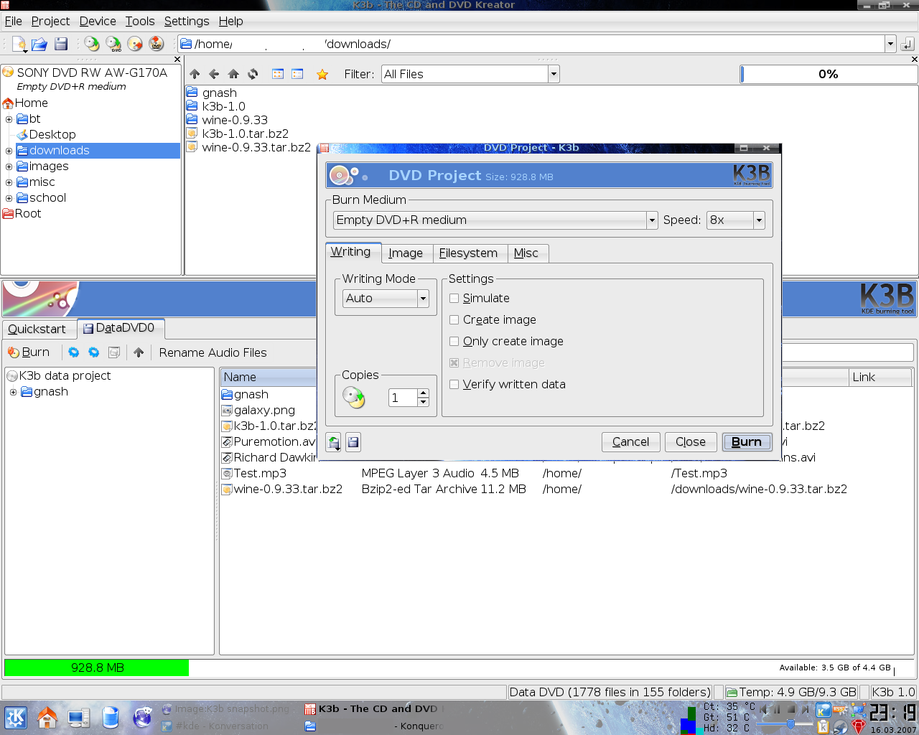The image size is (919, 735).
Task: Open the Burn Medium dropdown
Action: tap(495, 220)
